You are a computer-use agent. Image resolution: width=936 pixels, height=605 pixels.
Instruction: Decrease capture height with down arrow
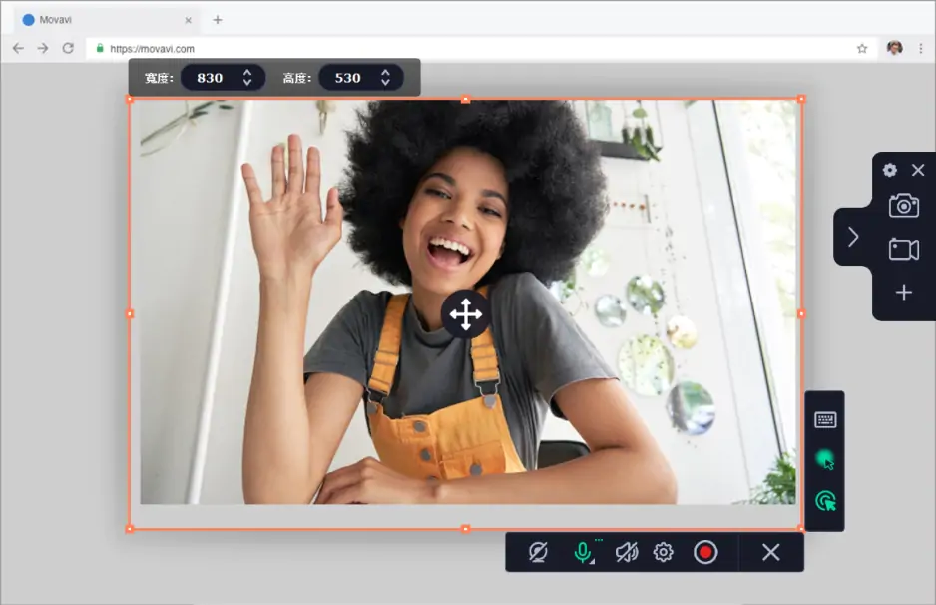pos(385,83)
